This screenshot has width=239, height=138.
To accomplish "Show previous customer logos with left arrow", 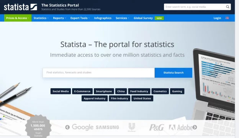I will point(67,127).
